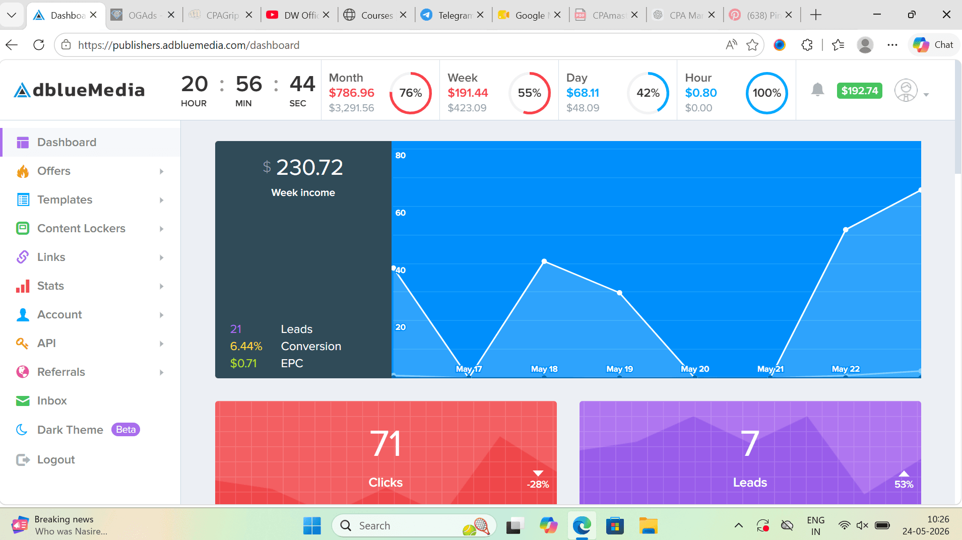Click the Logout arrow icon

(x=23, y=459)
